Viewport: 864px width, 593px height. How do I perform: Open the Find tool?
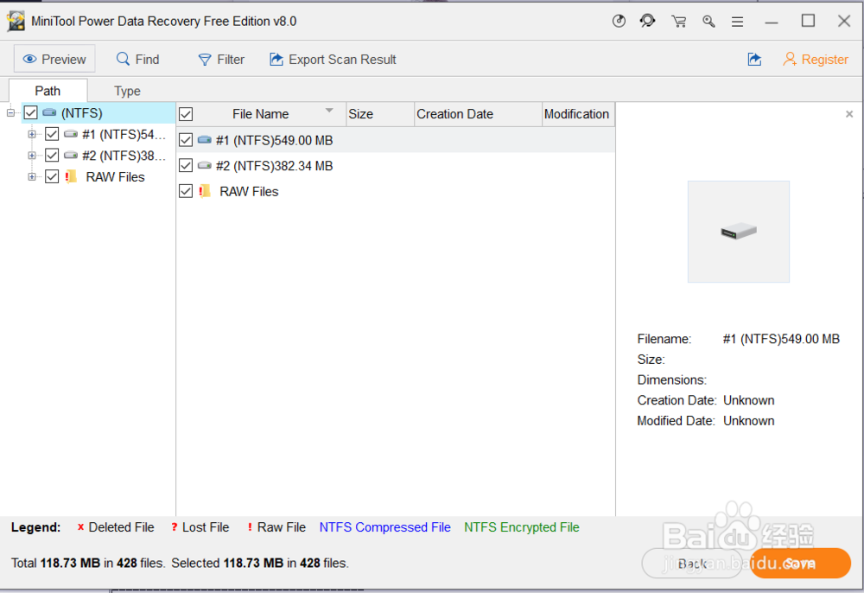(137, 59)
